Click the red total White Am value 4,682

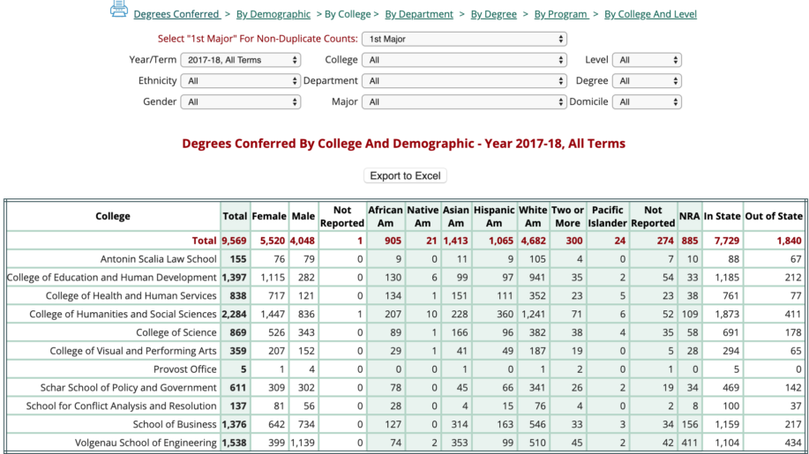533,241
